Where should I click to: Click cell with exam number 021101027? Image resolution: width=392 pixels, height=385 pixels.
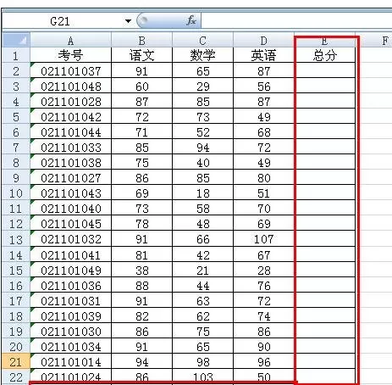click(71, 177)
